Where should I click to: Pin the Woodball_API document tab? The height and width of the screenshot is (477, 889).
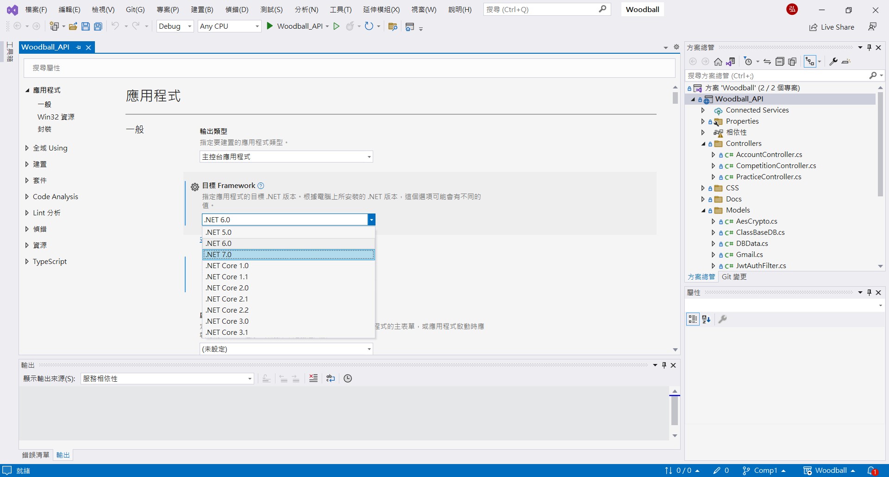[79, 47]
